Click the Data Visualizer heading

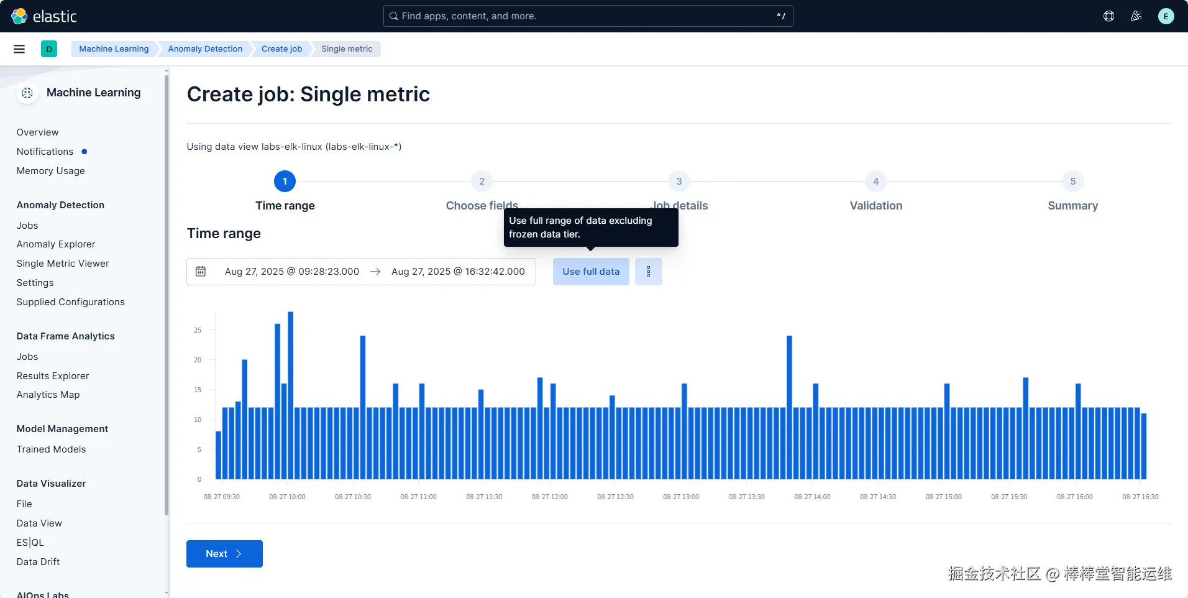51,484
